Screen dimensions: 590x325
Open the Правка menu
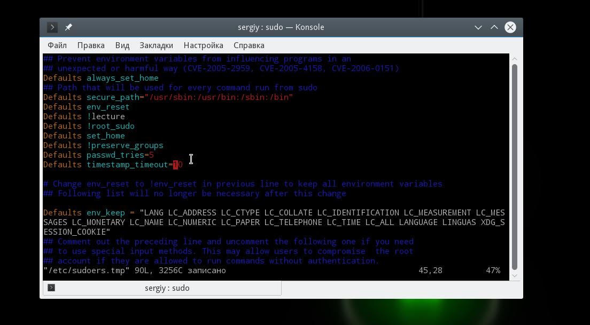pyautogui.click(x=91, y=45)
